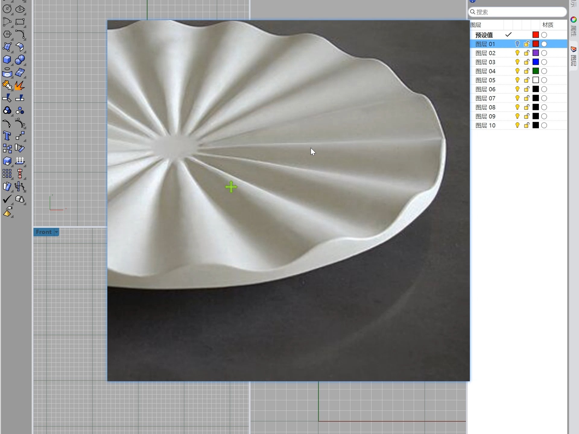Open blue color swatch of 图层 03
The height and width of the screenshot is (434, 579).
(x=536, y=62)
